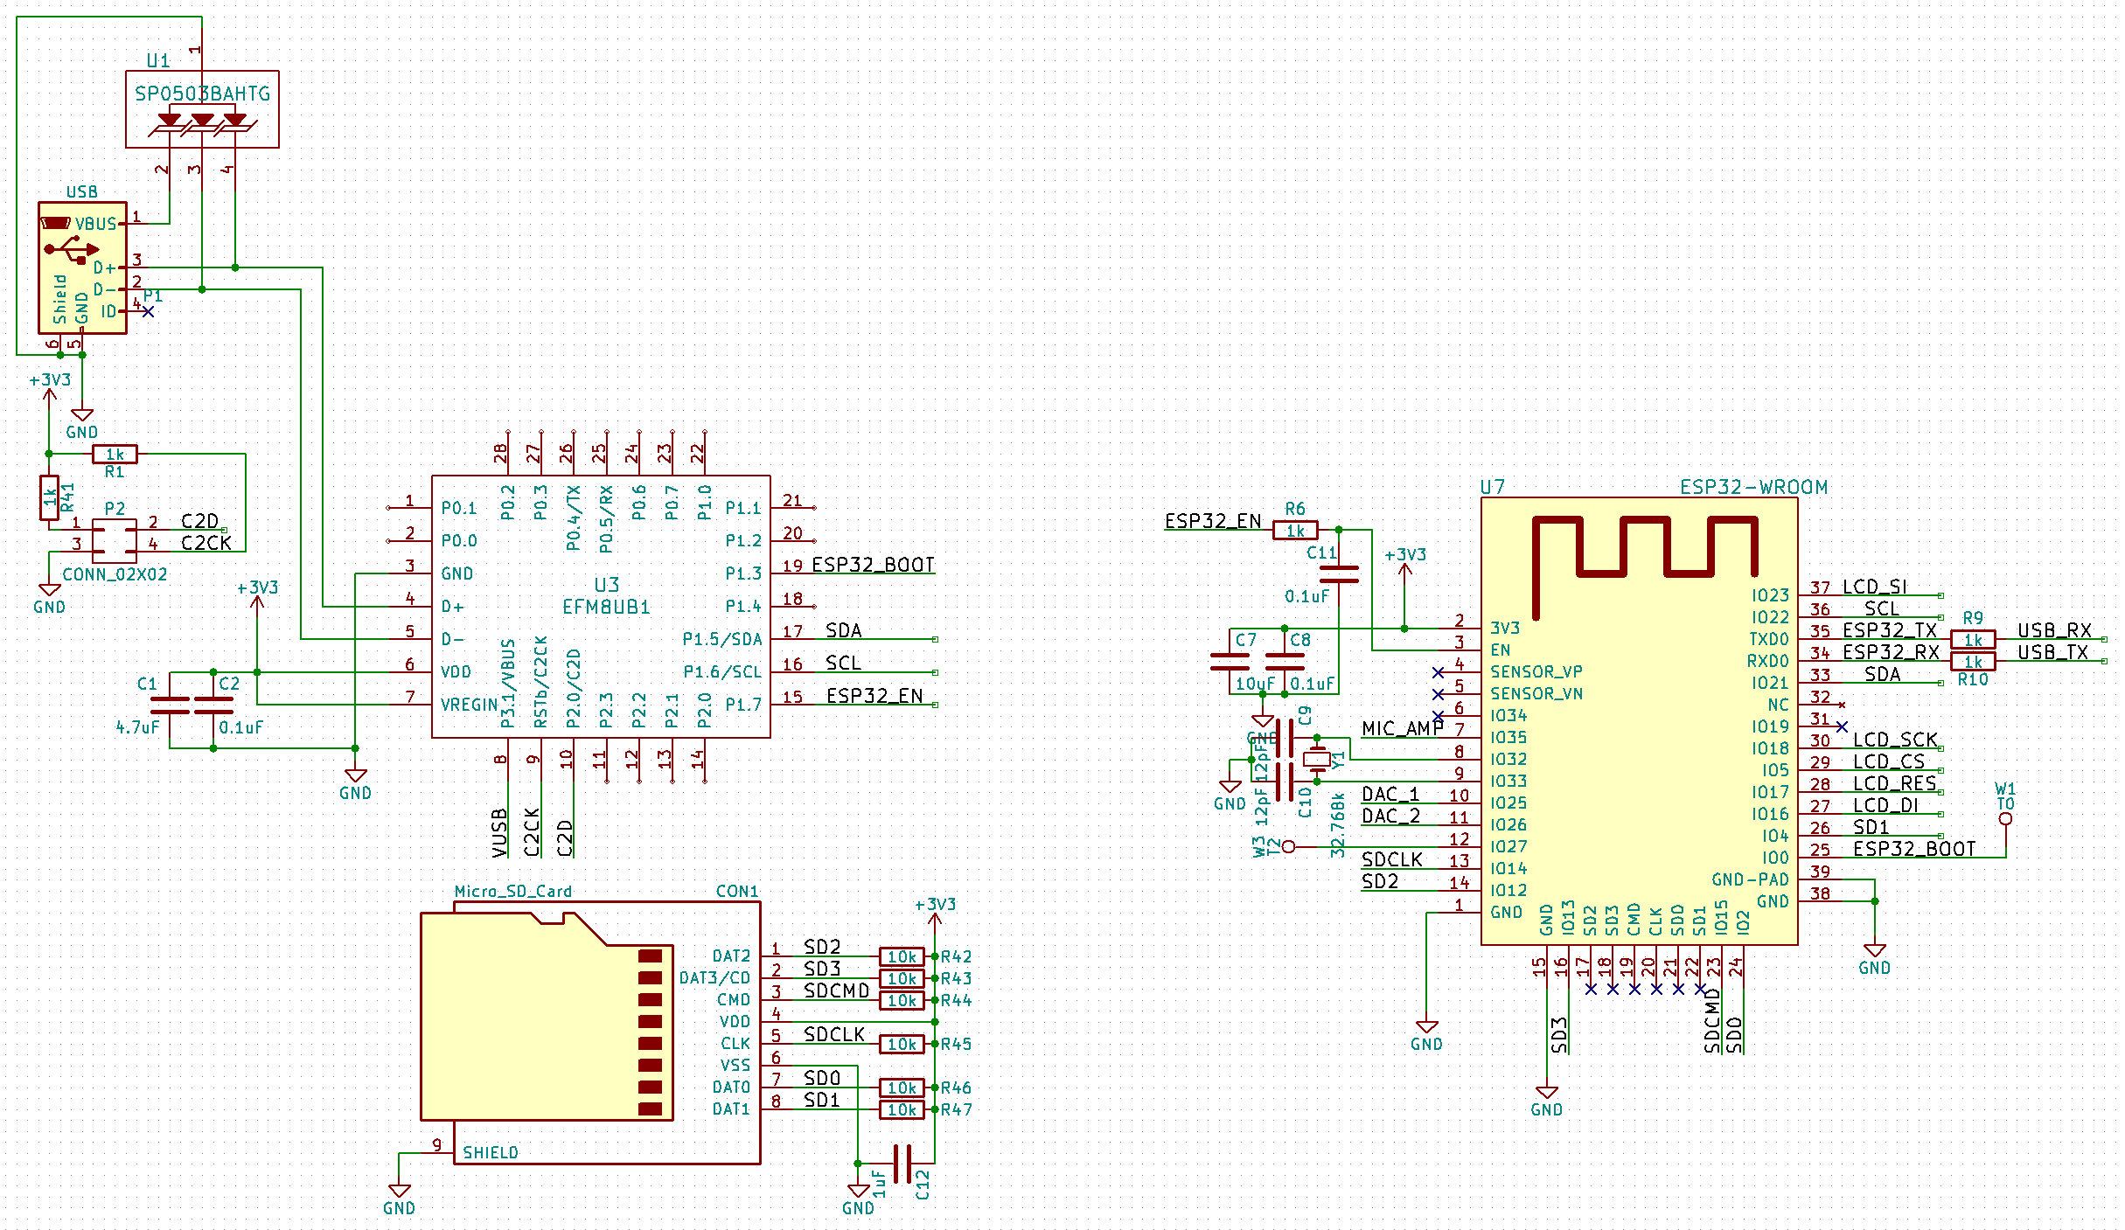The image size is (2125, 1230).
Task: Click the SDA label at U3 pin 17
Action: (x=844, y=630)
